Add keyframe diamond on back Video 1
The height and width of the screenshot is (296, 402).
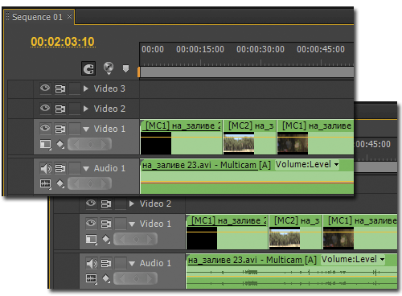coord(136,239)
